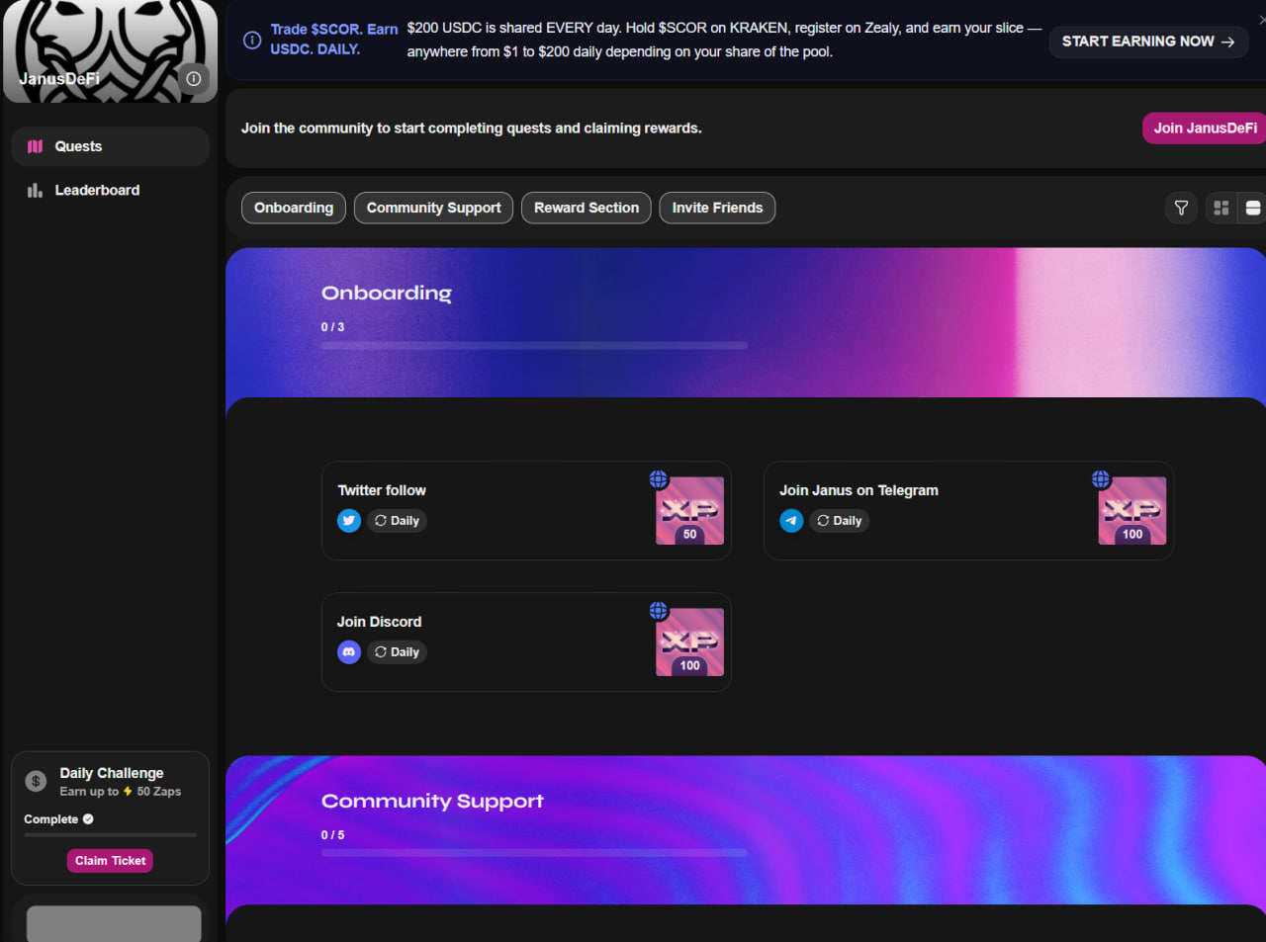
Task: Click the Discord icon on quest card
Action: coord(349,652)
